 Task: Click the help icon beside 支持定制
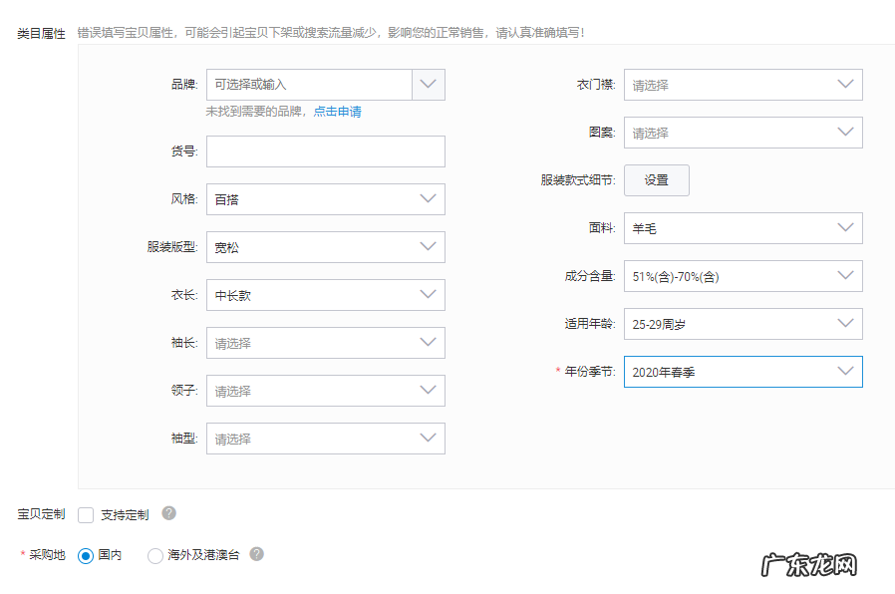[x=167, y=514]
